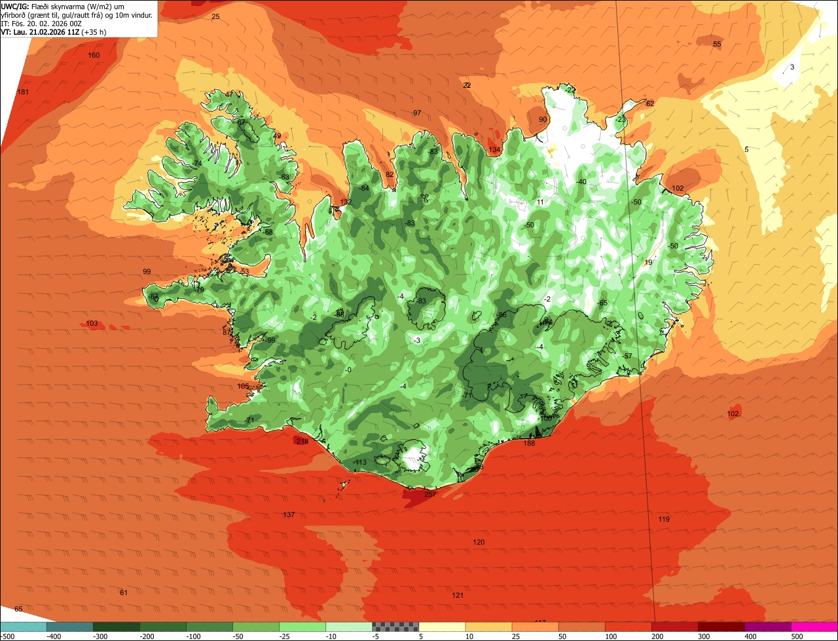Click the '82' value on the north coast
838x641 pixels.
390,174
